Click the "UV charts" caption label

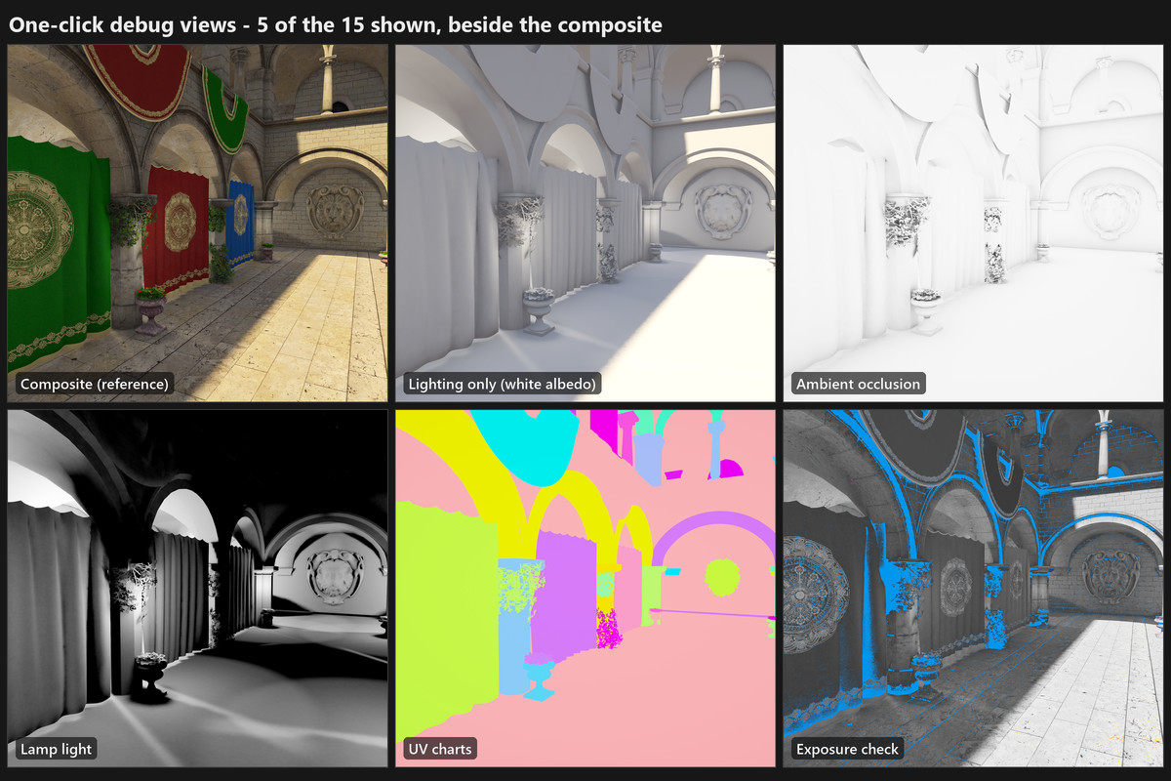point(439,750)
